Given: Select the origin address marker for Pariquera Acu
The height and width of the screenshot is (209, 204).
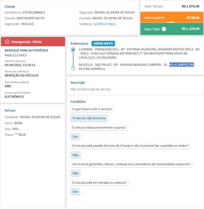Looking at the screenshot, I should pos(73,50).
